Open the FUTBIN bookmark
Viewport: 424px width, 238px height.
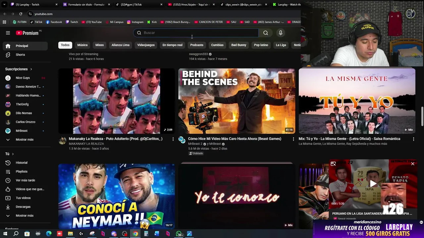click(x=20, y=22)
